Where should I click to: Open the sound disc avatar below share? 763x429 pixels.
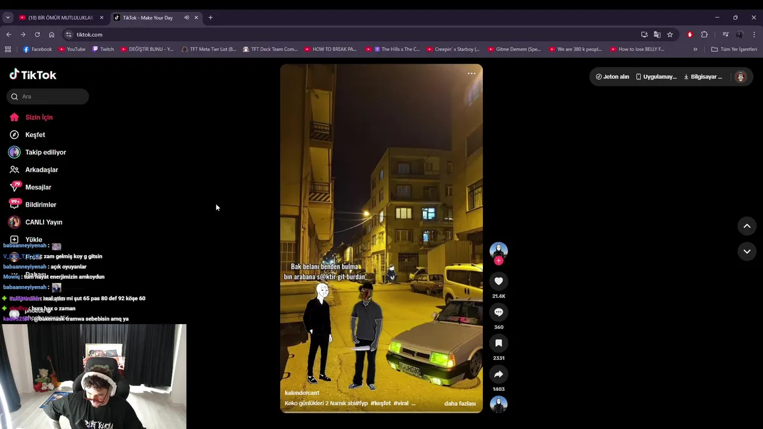coord(498,404)
